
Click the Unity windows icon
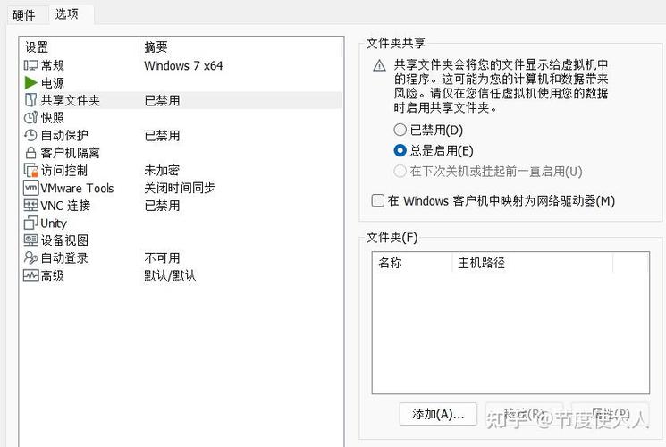30,223
